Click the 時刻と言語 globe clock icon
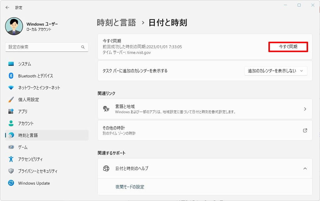Screen dimensions: 320x201 [x=11, y=135]
